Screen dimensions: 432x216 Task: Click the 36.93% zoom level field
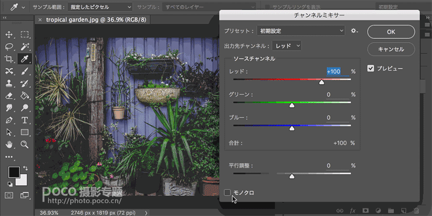click(49, 213)
